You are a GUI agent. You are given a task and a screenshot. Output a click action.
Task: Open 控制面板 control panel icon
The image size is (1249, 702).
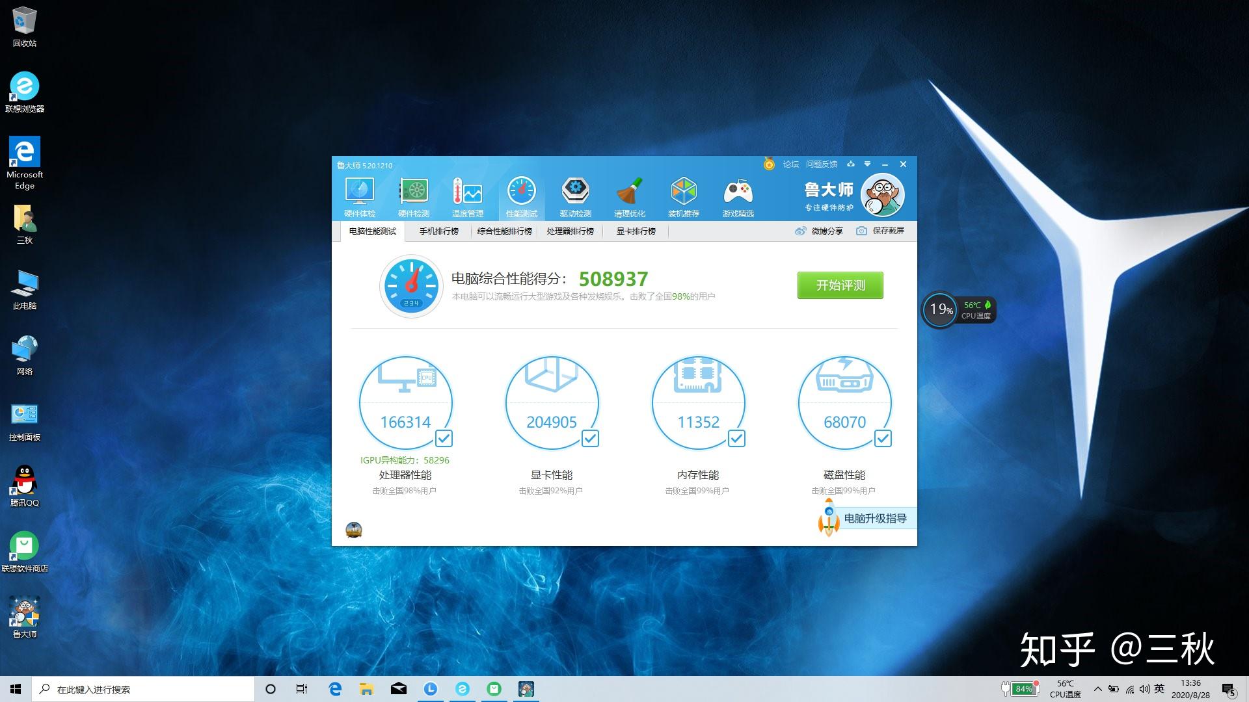tap(25, 421)
